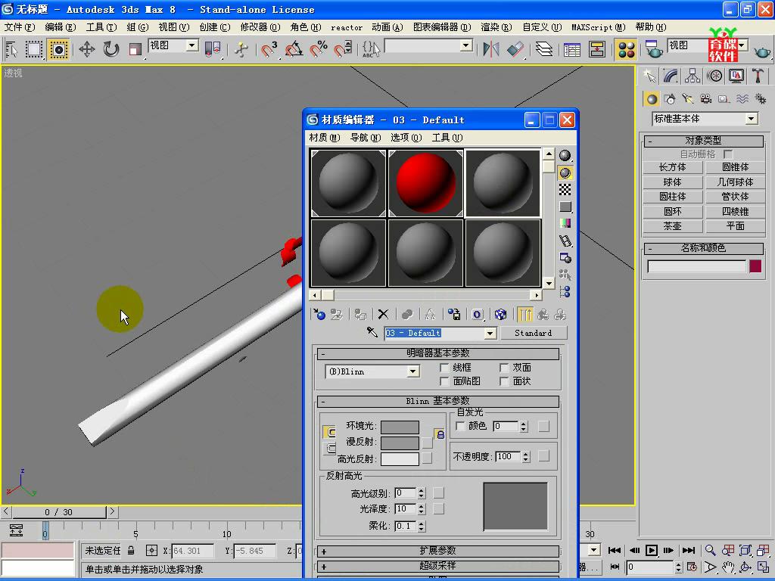Select the Rotate tool in main toolbar

[x=111, y=49]
